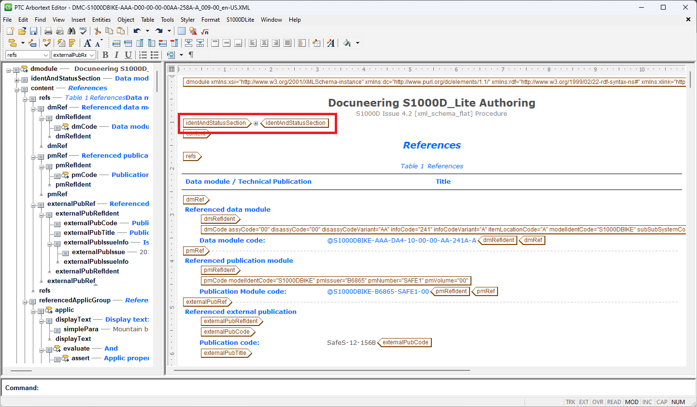Click the binoculars Find icon

pos(71,31)
